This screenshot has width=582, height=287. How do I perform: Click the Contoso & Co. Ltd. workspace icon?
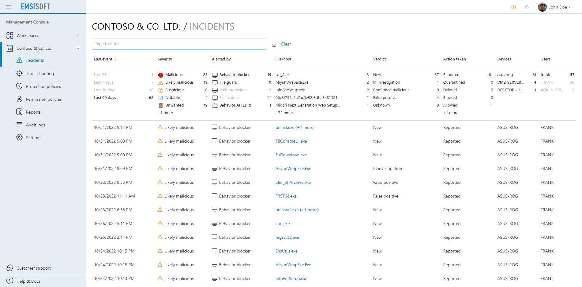(x=10, y=48)
